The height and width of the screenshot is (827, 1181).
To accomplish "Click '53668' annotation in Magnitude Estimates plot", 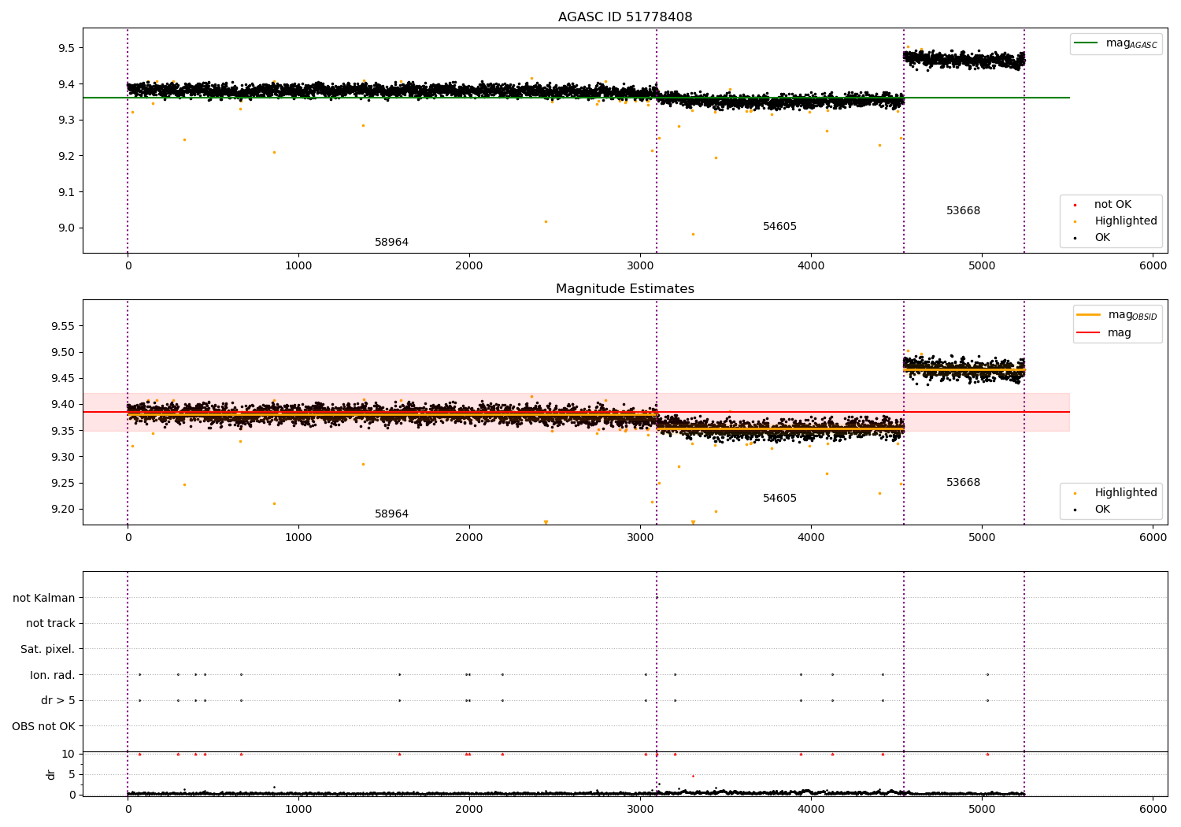I will [963, 483].
